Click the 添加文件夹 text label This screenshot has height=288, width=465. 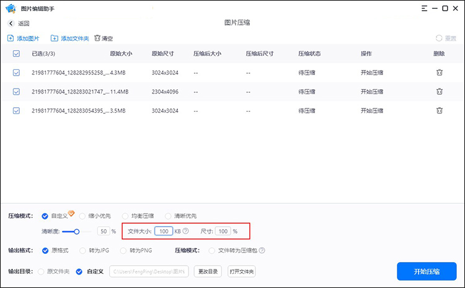tap(75, 38)
